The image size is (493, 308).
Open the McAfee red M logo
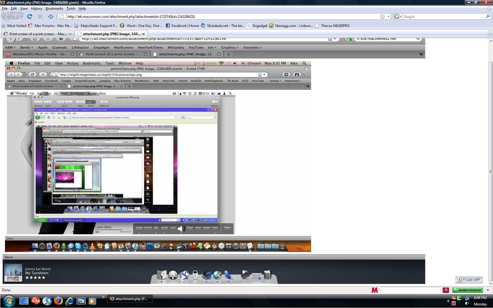[x=374, y=290]
